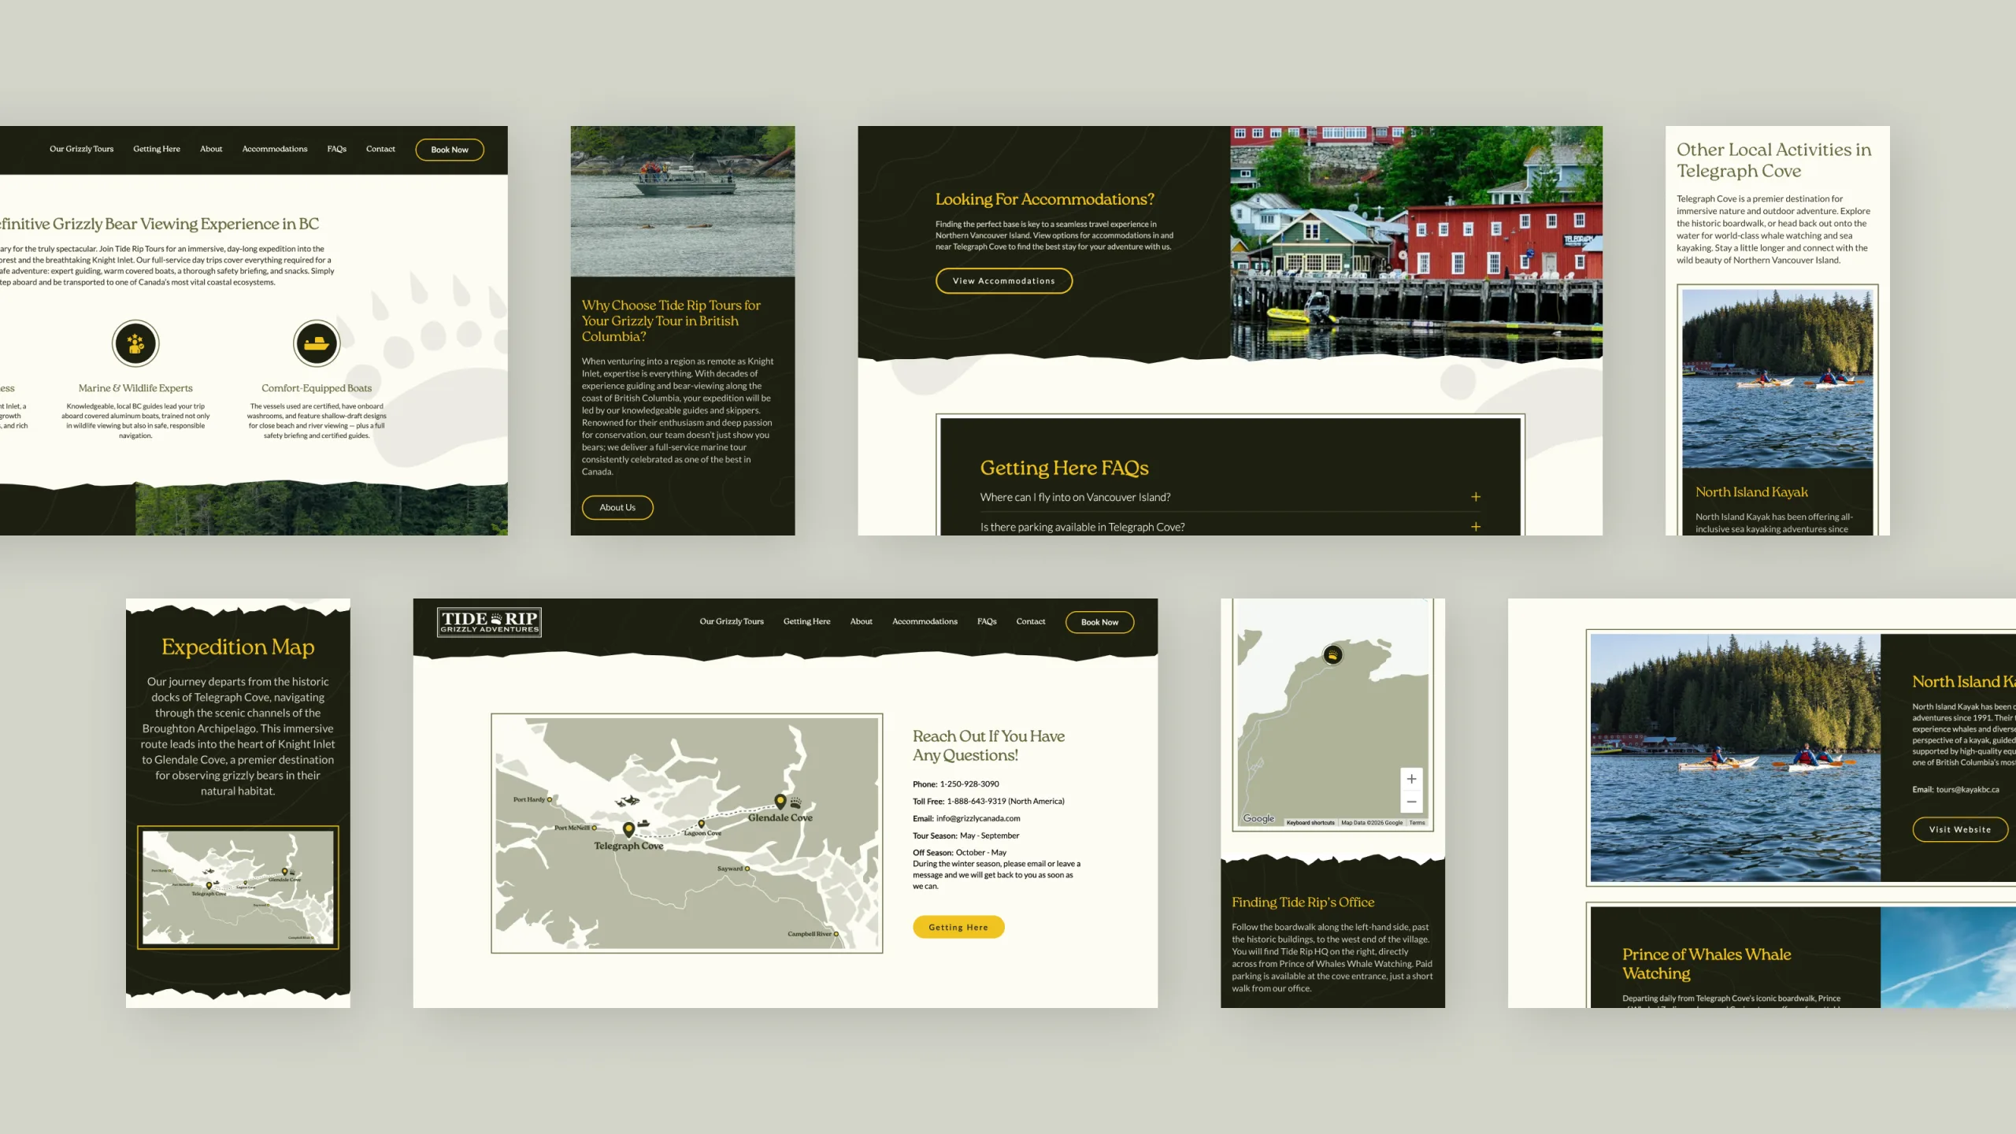Click the Comfort-Equipped Boats round boat icon
This screenshot has height=1134, width=2016.
[317, 343]
